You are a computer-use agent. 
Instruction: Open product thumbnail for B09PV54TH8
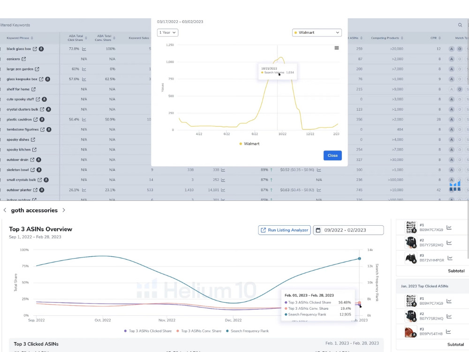coord(411,332)
